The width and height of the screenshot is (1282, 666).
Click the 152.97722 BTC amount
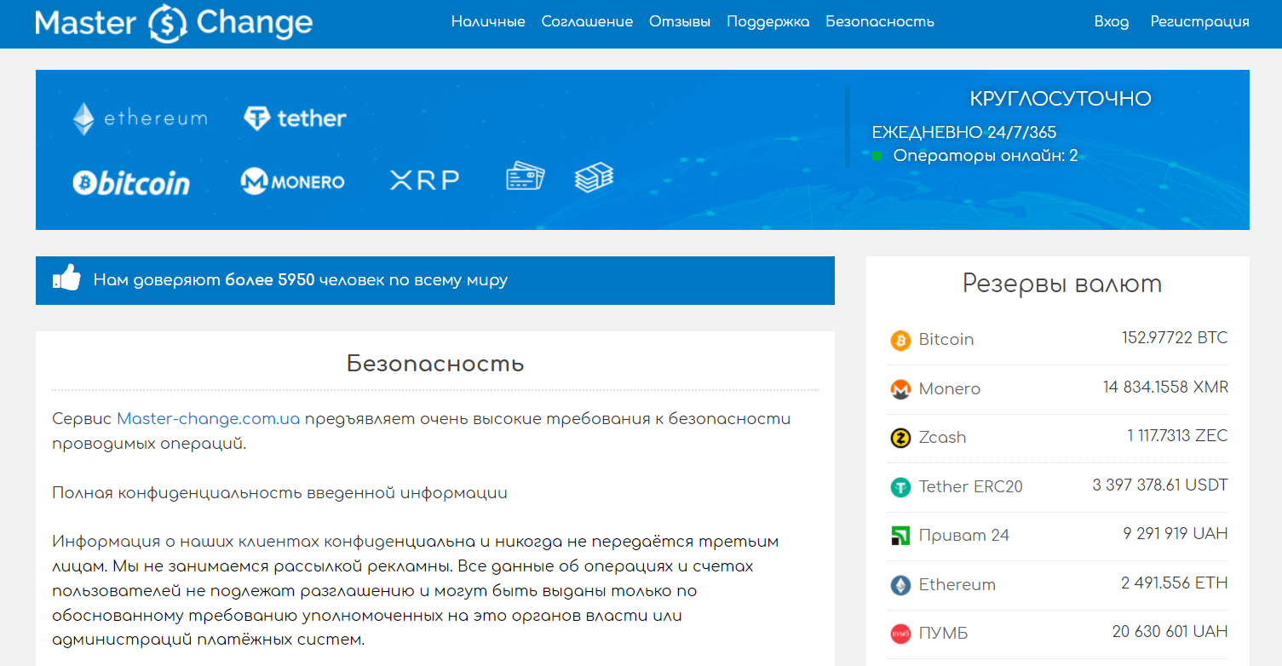(1175, 338)
